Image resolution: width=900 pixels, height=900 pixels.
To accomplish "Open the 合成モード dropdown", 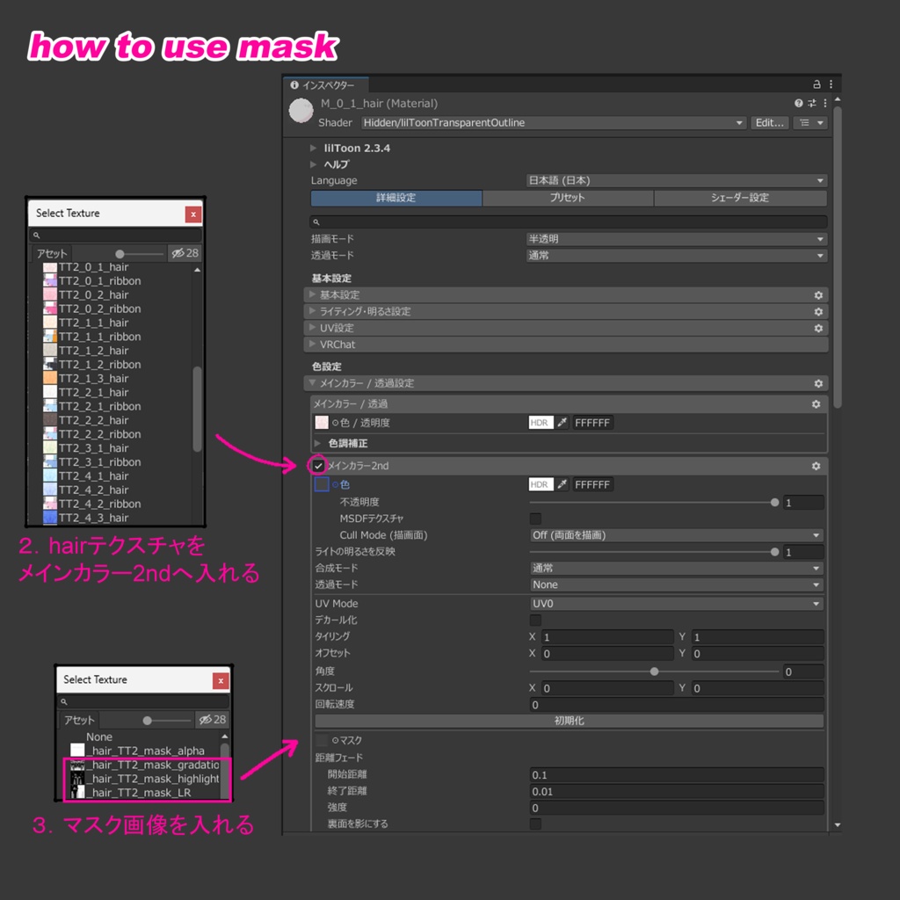I will tap(676, 569).
